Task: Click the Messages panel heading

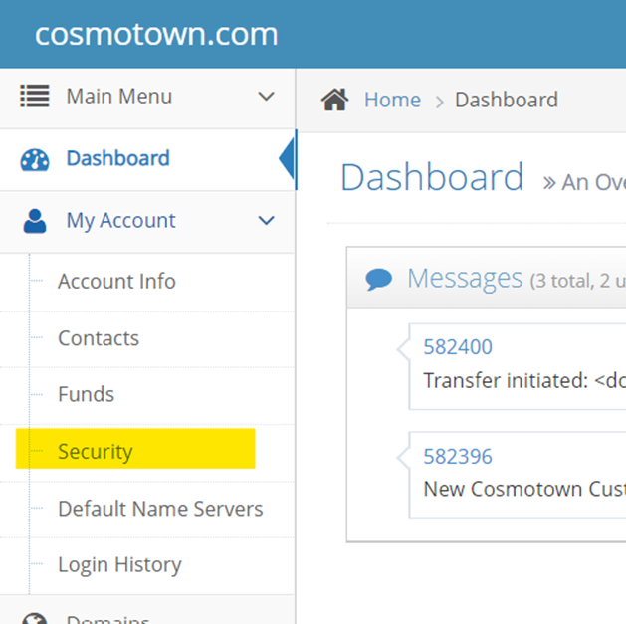Action: 464,279
